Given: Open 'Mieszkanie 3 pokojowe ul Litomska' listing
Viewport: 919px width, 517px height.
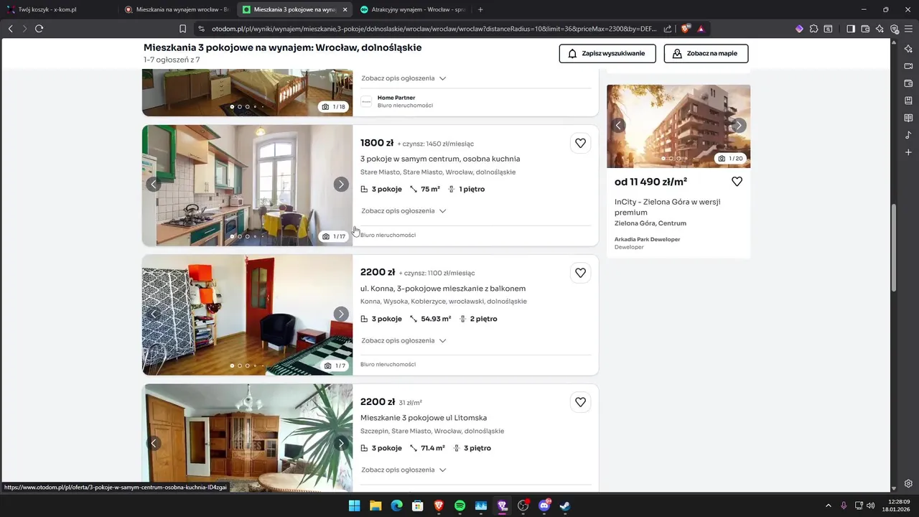Looking at the screenshot, I should point(424,418).
